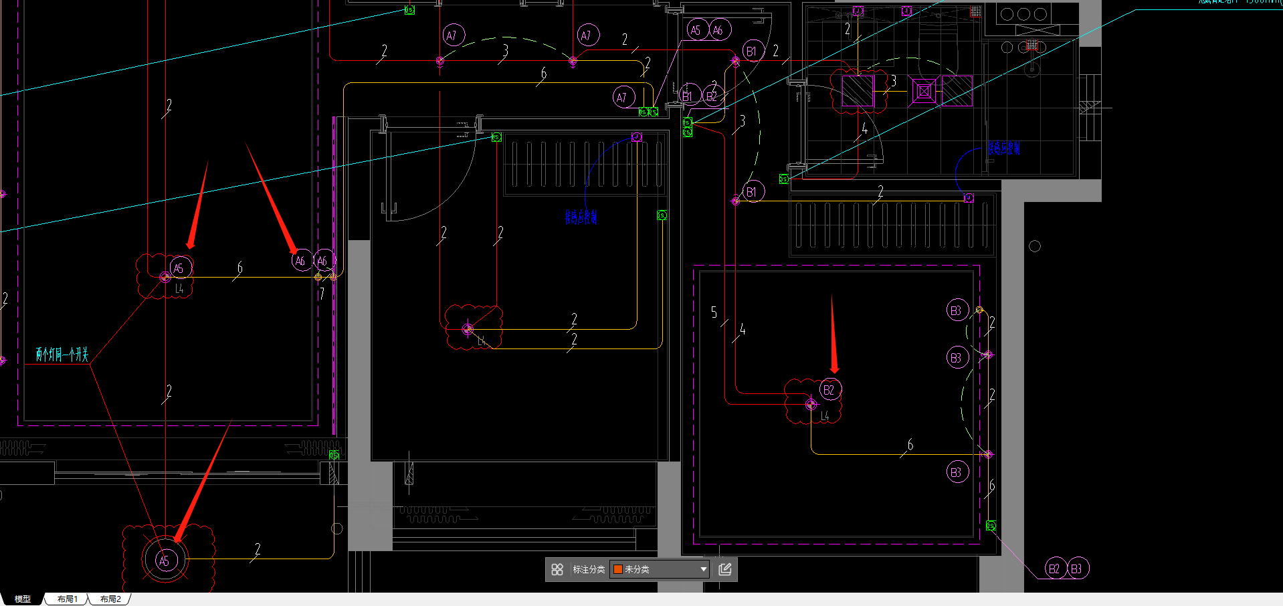Click the 标注分类 label in floating toolbar

pyautogui.click(x=589, y=569)
